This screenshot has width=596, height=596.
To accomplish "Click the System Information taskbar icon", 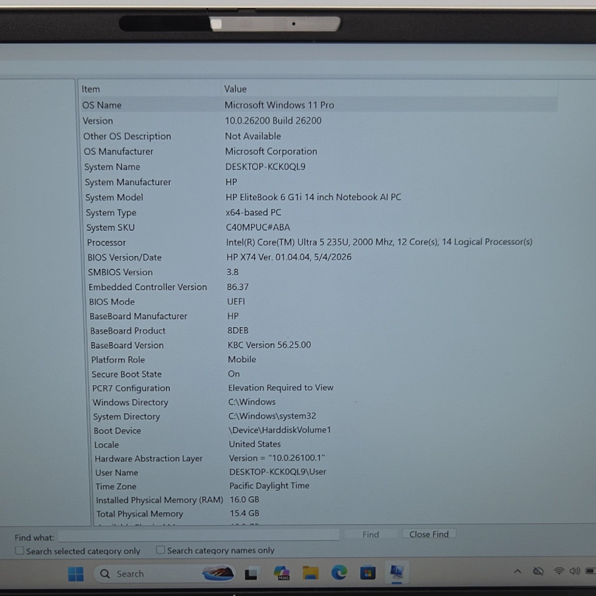I will click(x=396, y=572).
